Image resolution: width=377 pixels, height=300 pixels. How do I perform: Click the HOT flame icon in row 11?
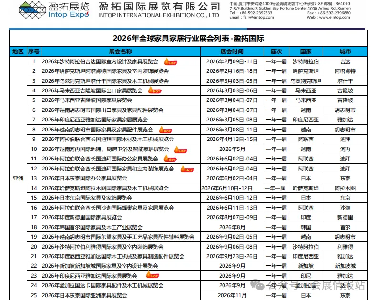(x=170, y=159)
